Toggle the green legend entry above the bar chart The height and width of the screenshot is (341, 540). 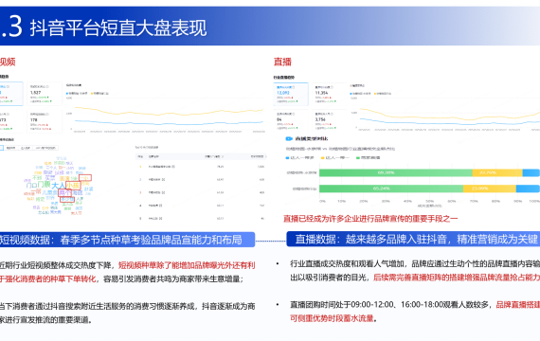pos(369,157)
